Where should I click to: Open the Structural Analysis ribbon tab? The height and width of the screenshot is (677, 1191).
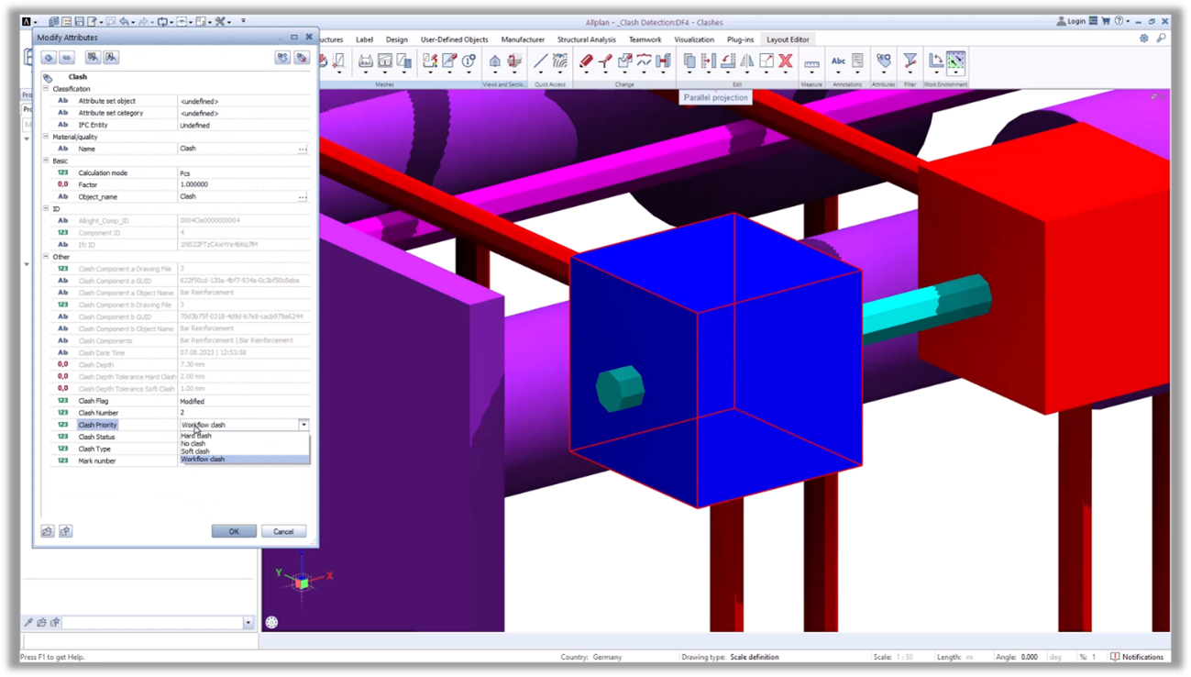coord(587,39)
